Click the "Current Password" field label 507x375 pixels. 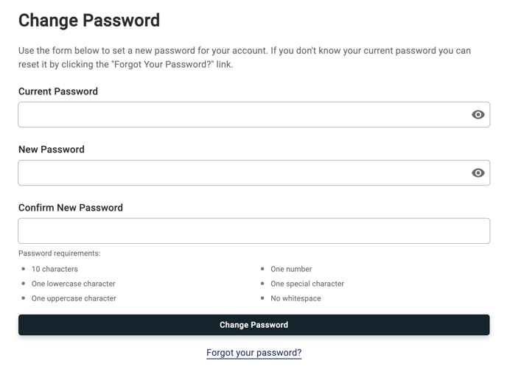[58, 91]
